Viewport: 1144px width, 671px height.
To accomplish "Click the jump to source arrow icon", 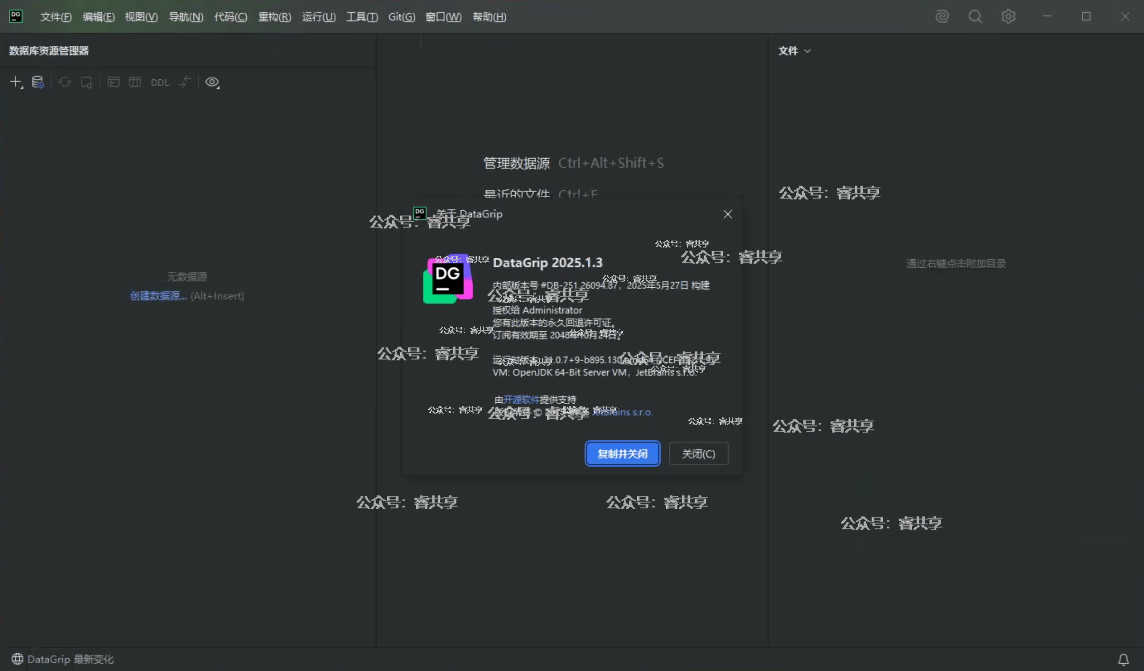I will pos(185,82).
